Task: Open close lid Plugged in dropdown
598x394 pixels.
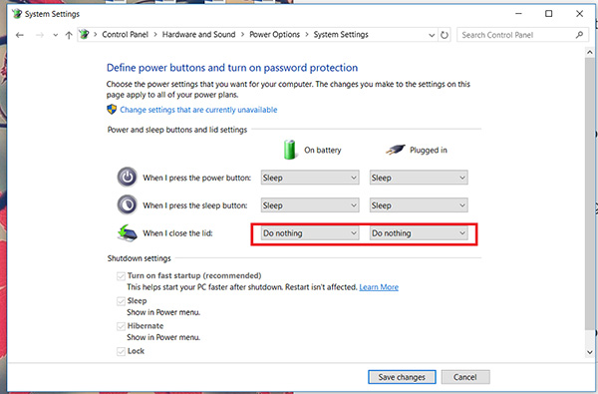Action: (419, 233)
